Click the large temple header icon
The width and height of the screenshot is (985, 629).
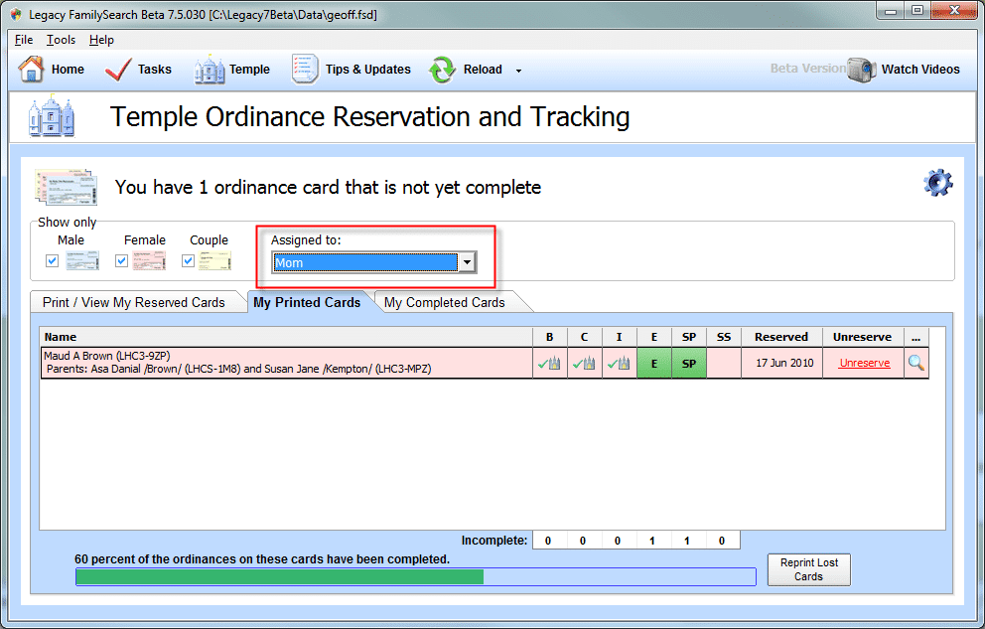[51, 116]
